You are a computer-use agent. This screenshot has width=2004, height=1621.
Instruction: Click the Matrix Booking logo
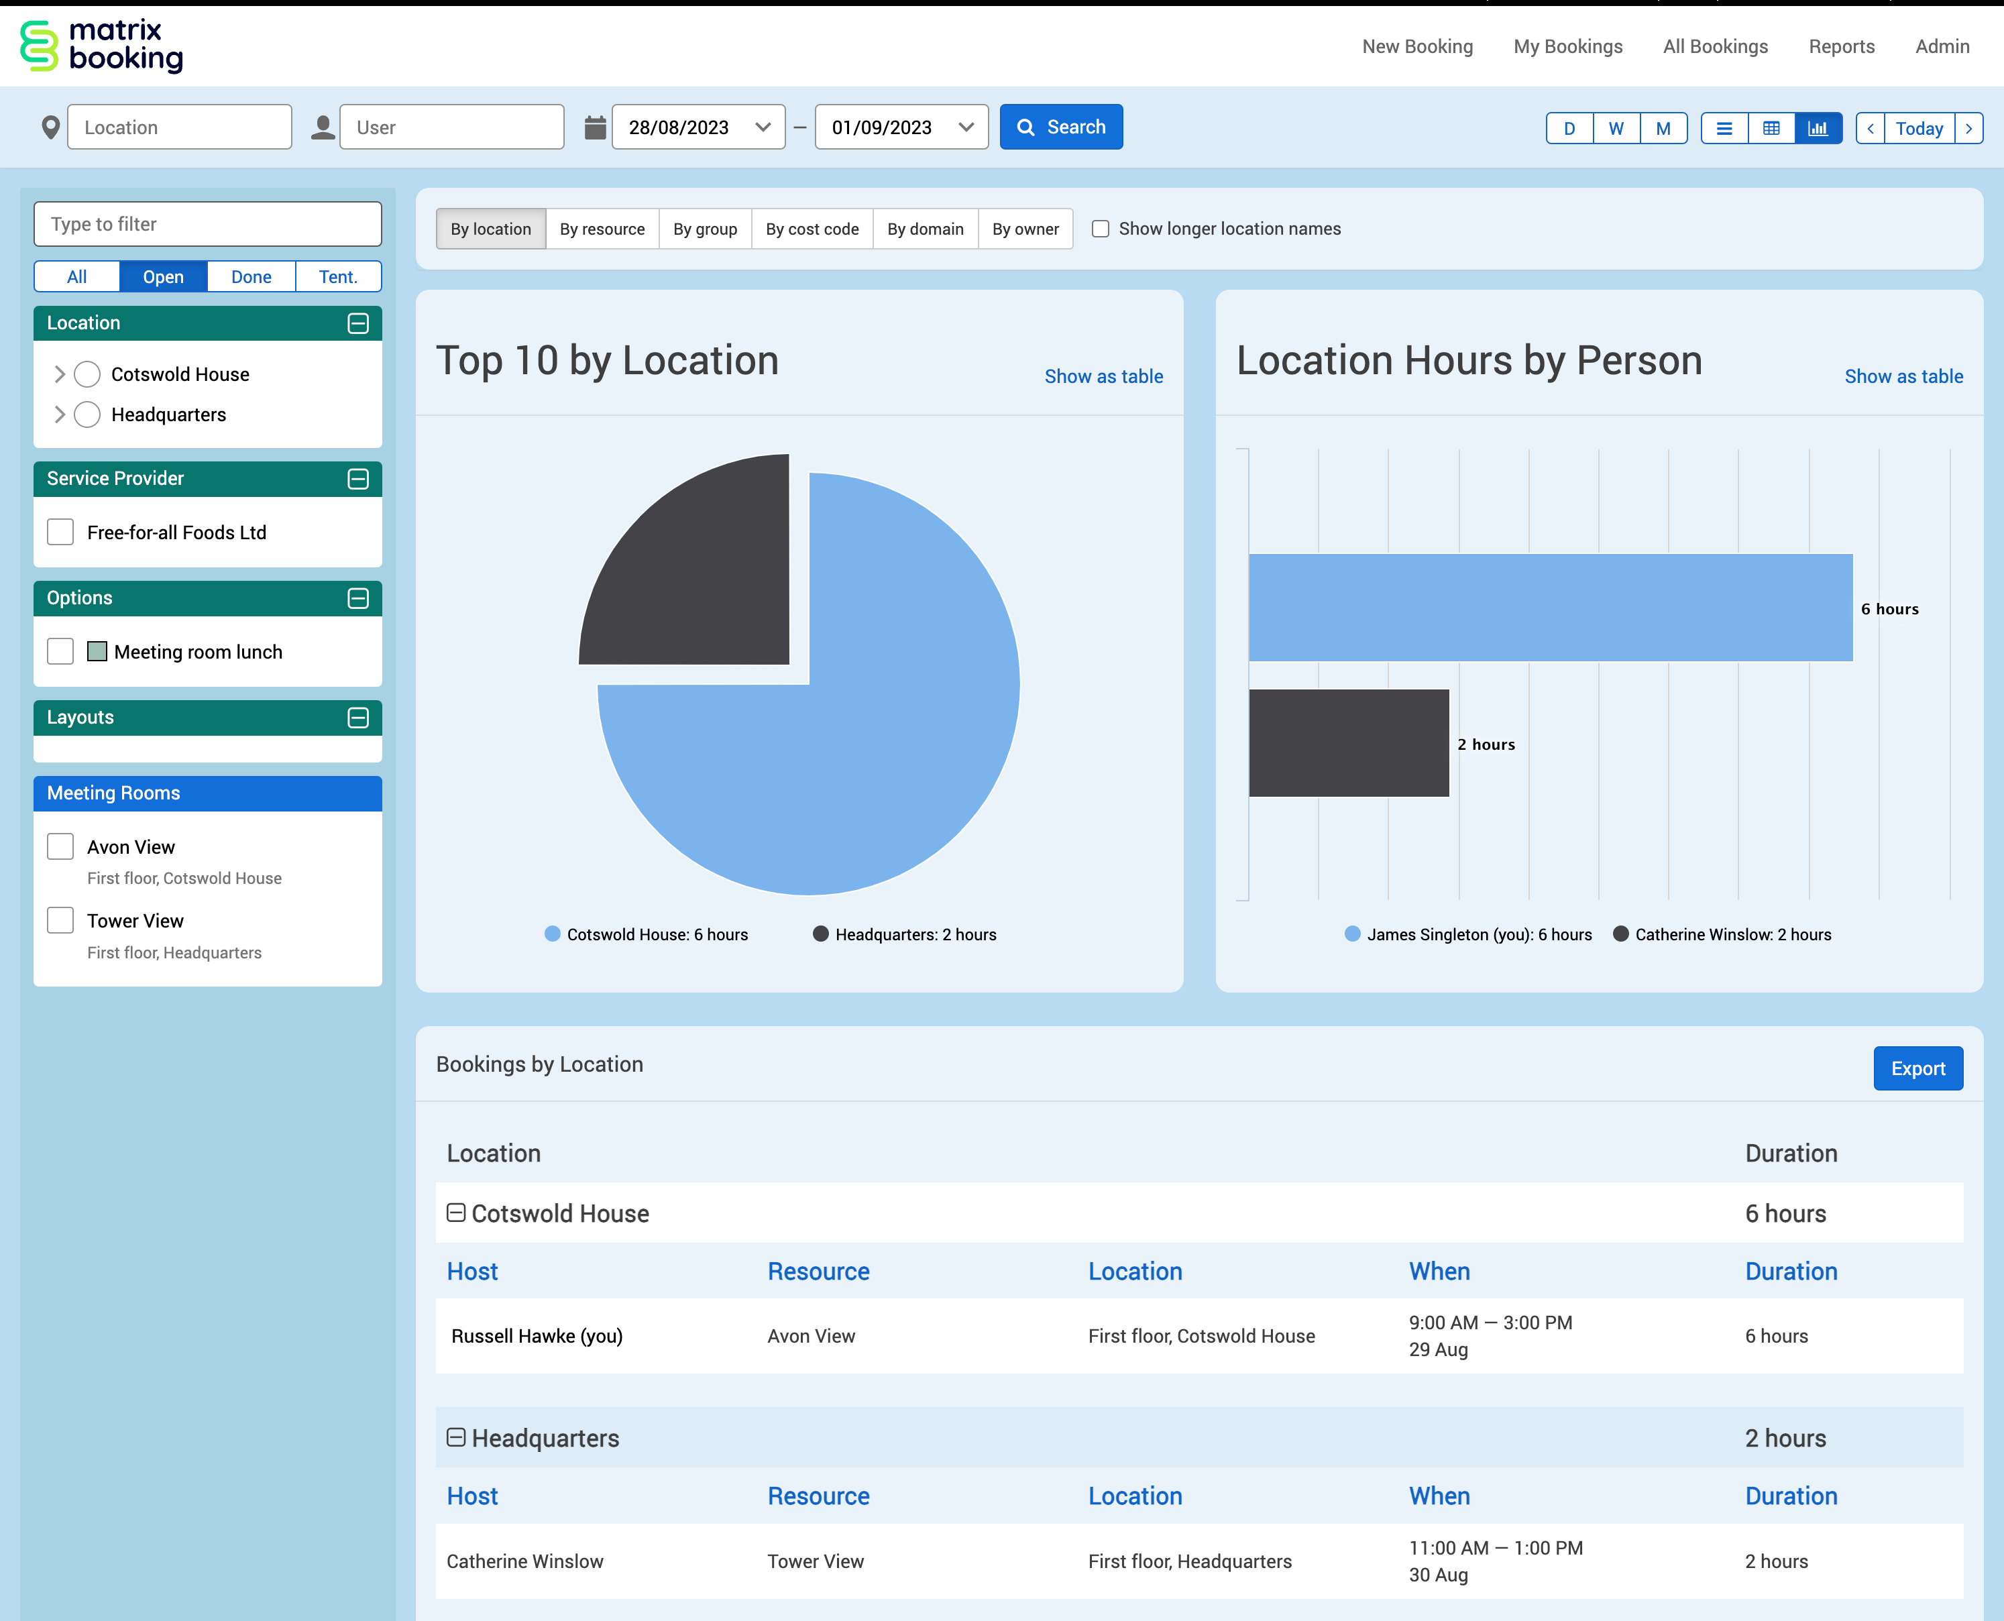102,47
